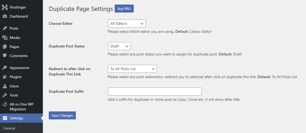Screen dimensions: 306x133
Task: Click the Media library icon
Action: [5, 38]
